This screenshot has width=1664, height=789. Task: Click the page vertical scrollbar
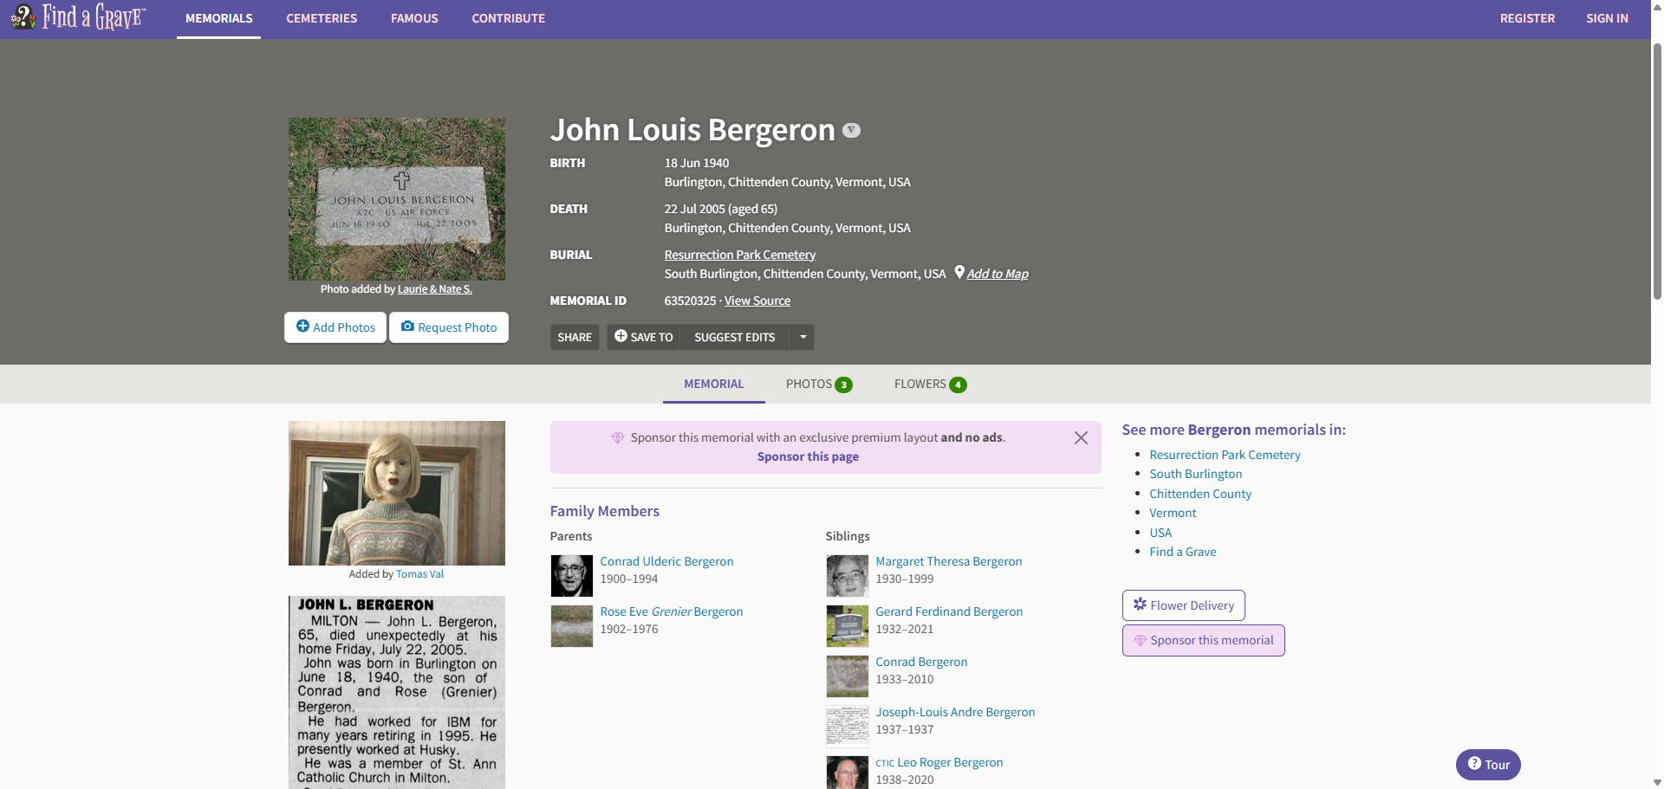1657,173
